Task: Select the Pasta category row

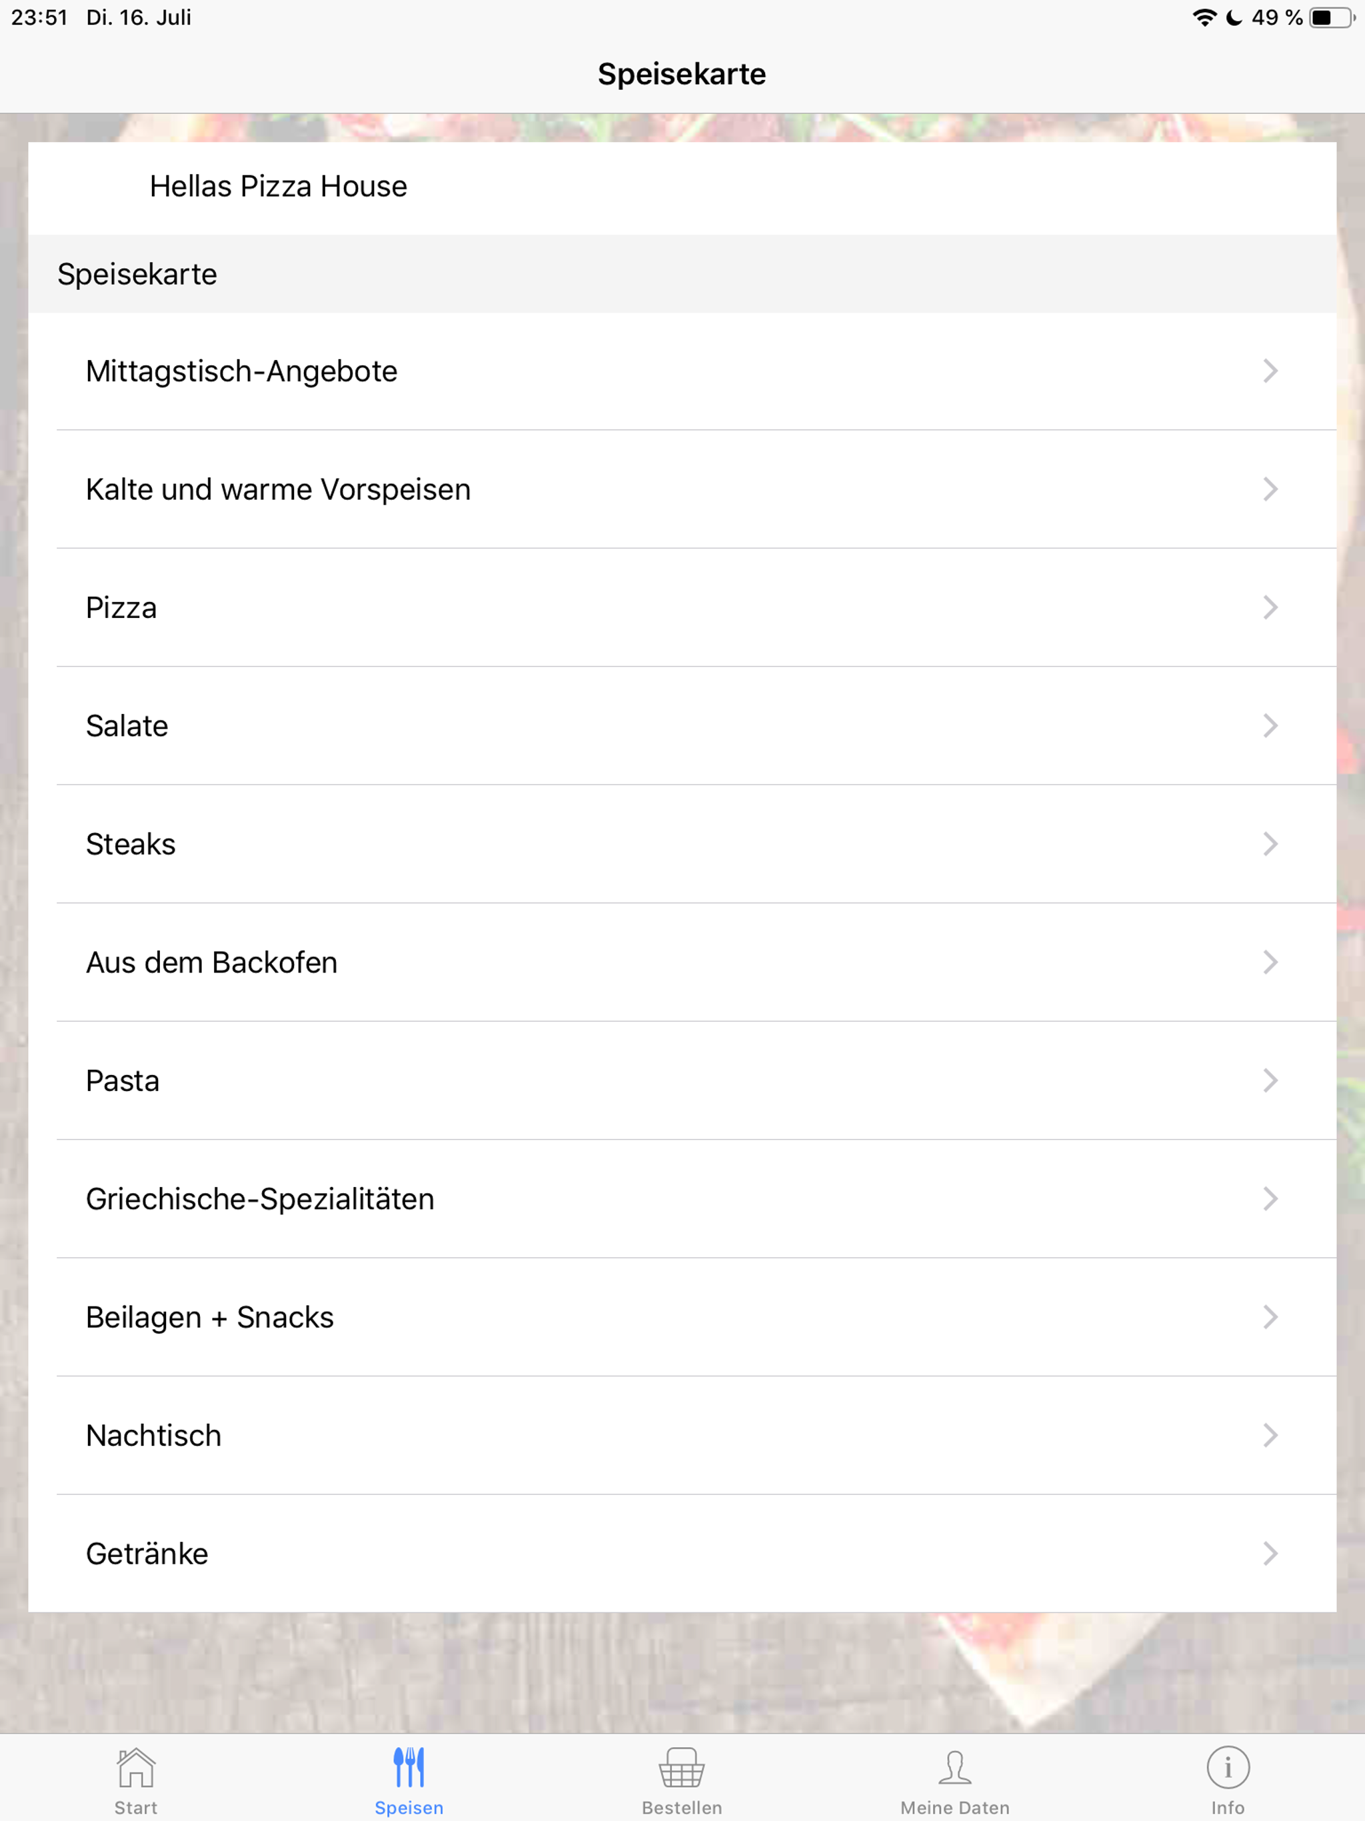Action: pos(682,1081)
